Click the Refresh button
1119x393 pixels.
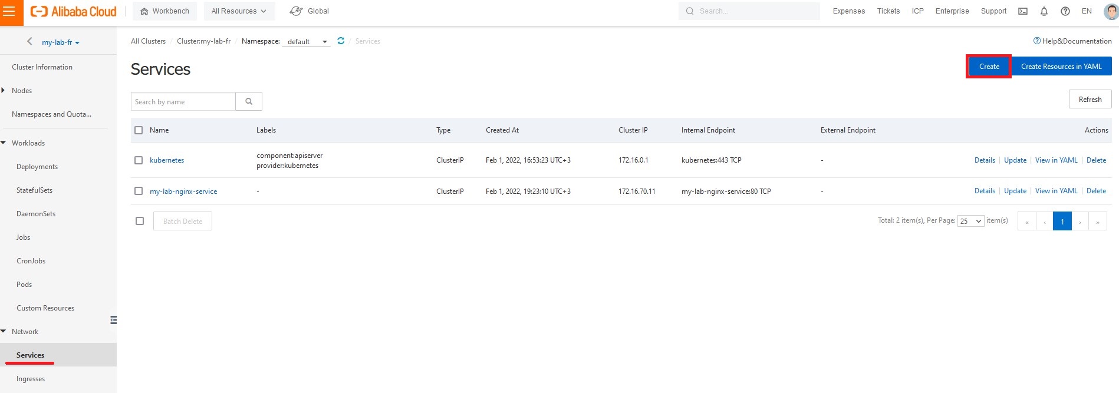tap(1090, 99)
